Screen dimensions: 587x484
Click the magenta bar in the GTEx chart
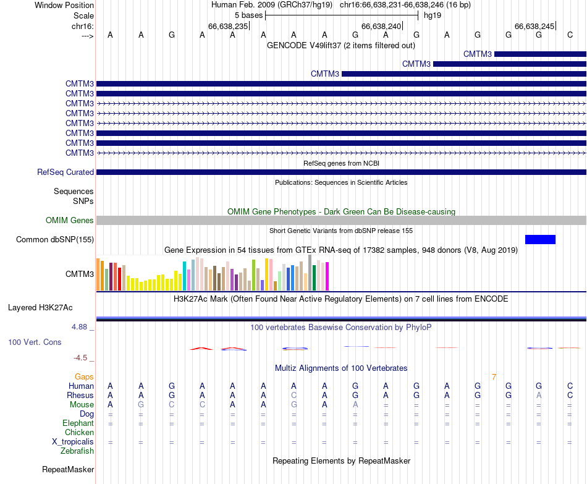[327, 276]
